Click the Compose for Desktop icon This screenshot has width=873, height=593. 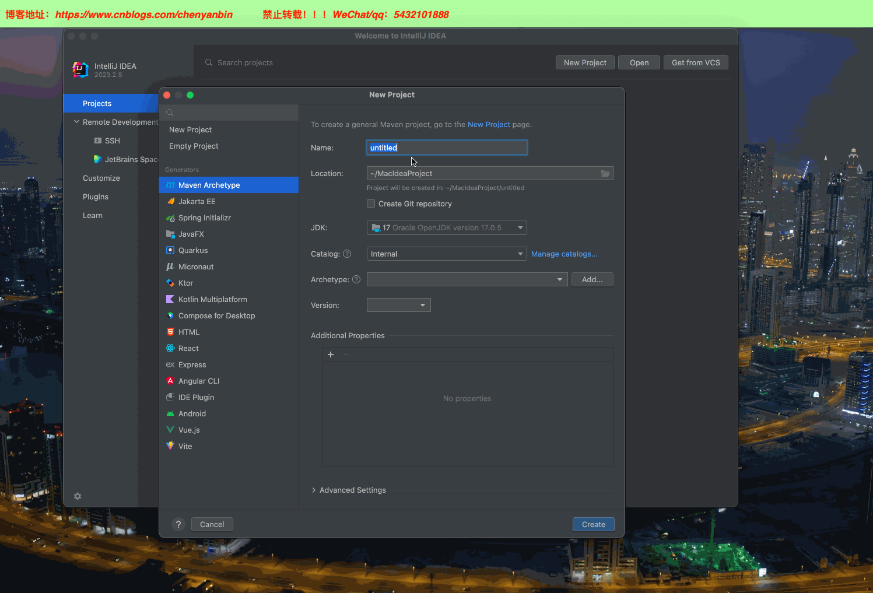coord(170,315)
